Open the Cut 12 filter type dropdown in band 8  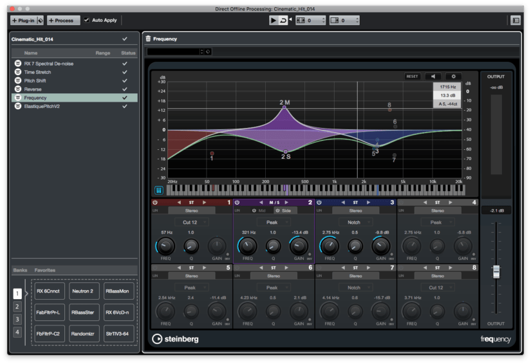point(438,287)
